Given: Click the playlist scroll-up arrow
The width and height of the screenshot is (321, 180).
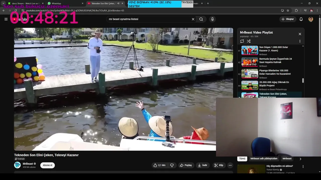Looking at the screenshot, I should [303, 46].
